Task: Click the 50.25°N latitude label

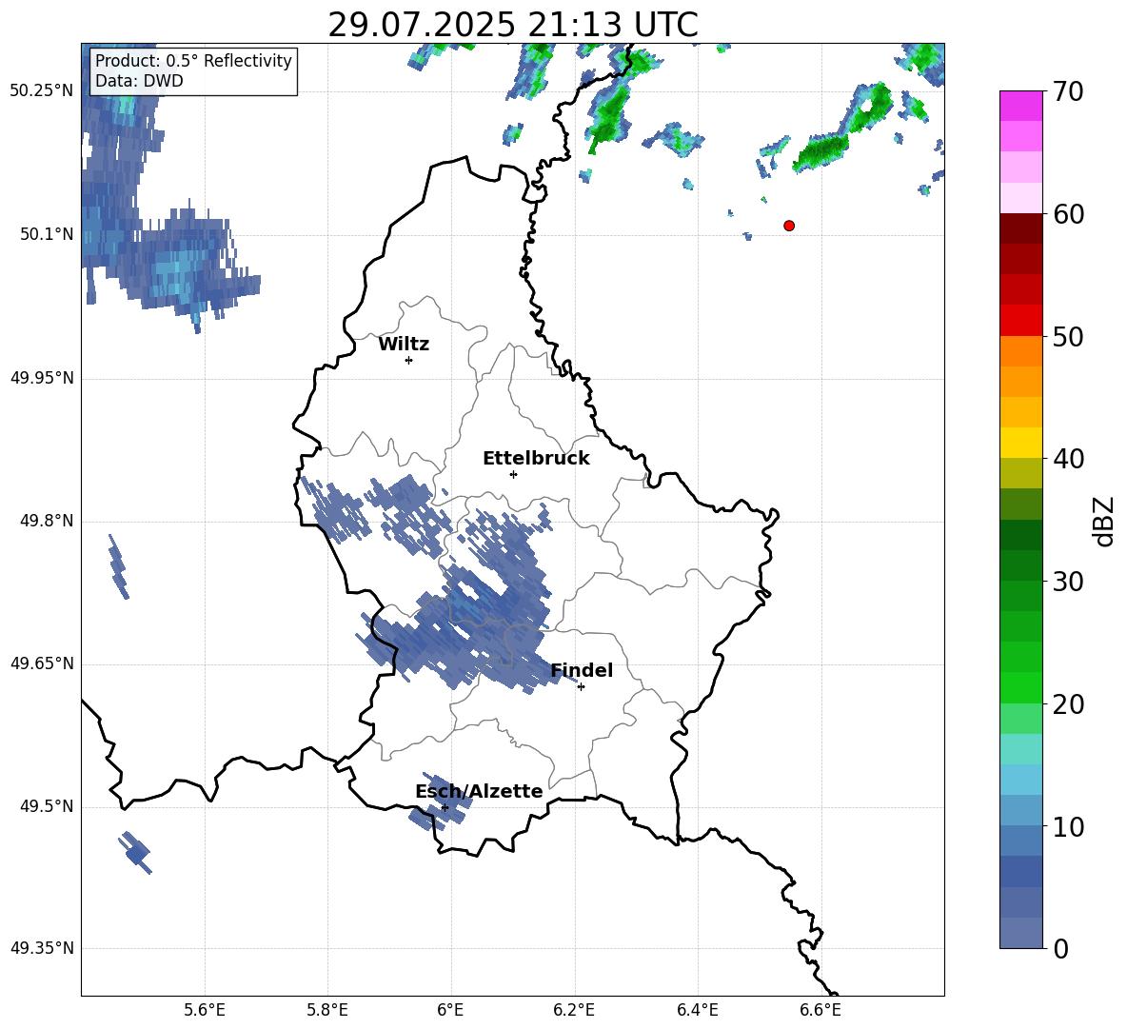Action: click(x=42, y=91)
